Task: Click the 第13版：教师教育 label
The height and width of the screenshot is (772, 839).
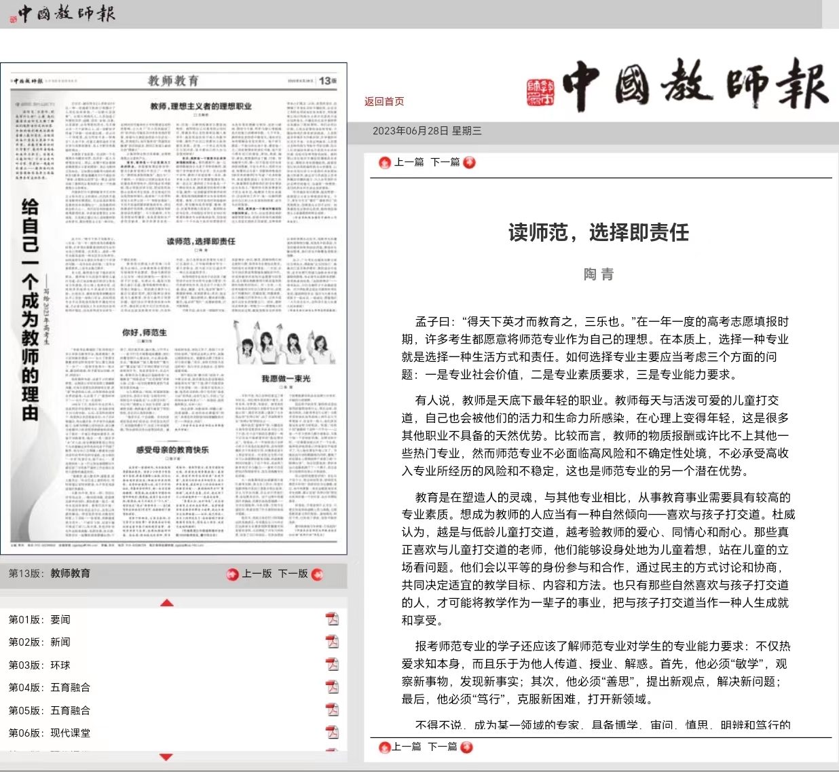Action: pyautogui.click(x=50, y=573)
